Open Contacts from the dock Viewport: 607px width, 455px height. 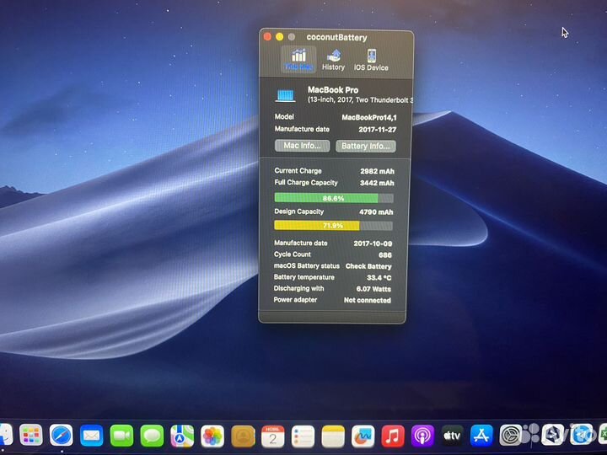tap(243, 436)
